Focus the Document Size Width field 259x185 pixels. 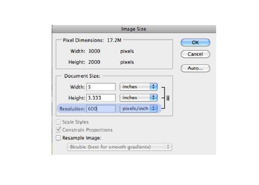(101, 87)
